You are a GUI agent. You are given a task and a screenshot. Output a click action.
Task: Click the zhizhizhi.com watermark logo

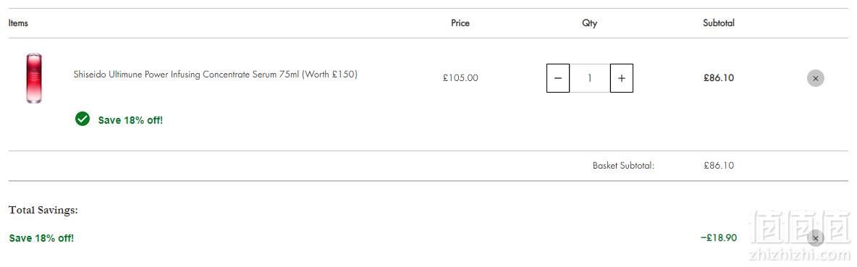point(800,236)
